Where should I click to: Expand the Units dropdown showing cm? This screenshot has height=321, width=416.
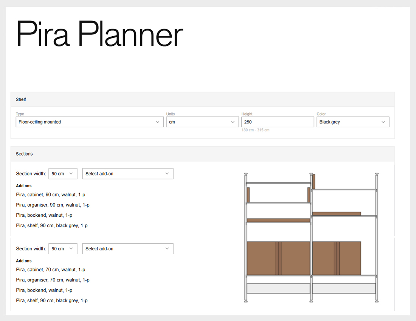click(202, 122)
